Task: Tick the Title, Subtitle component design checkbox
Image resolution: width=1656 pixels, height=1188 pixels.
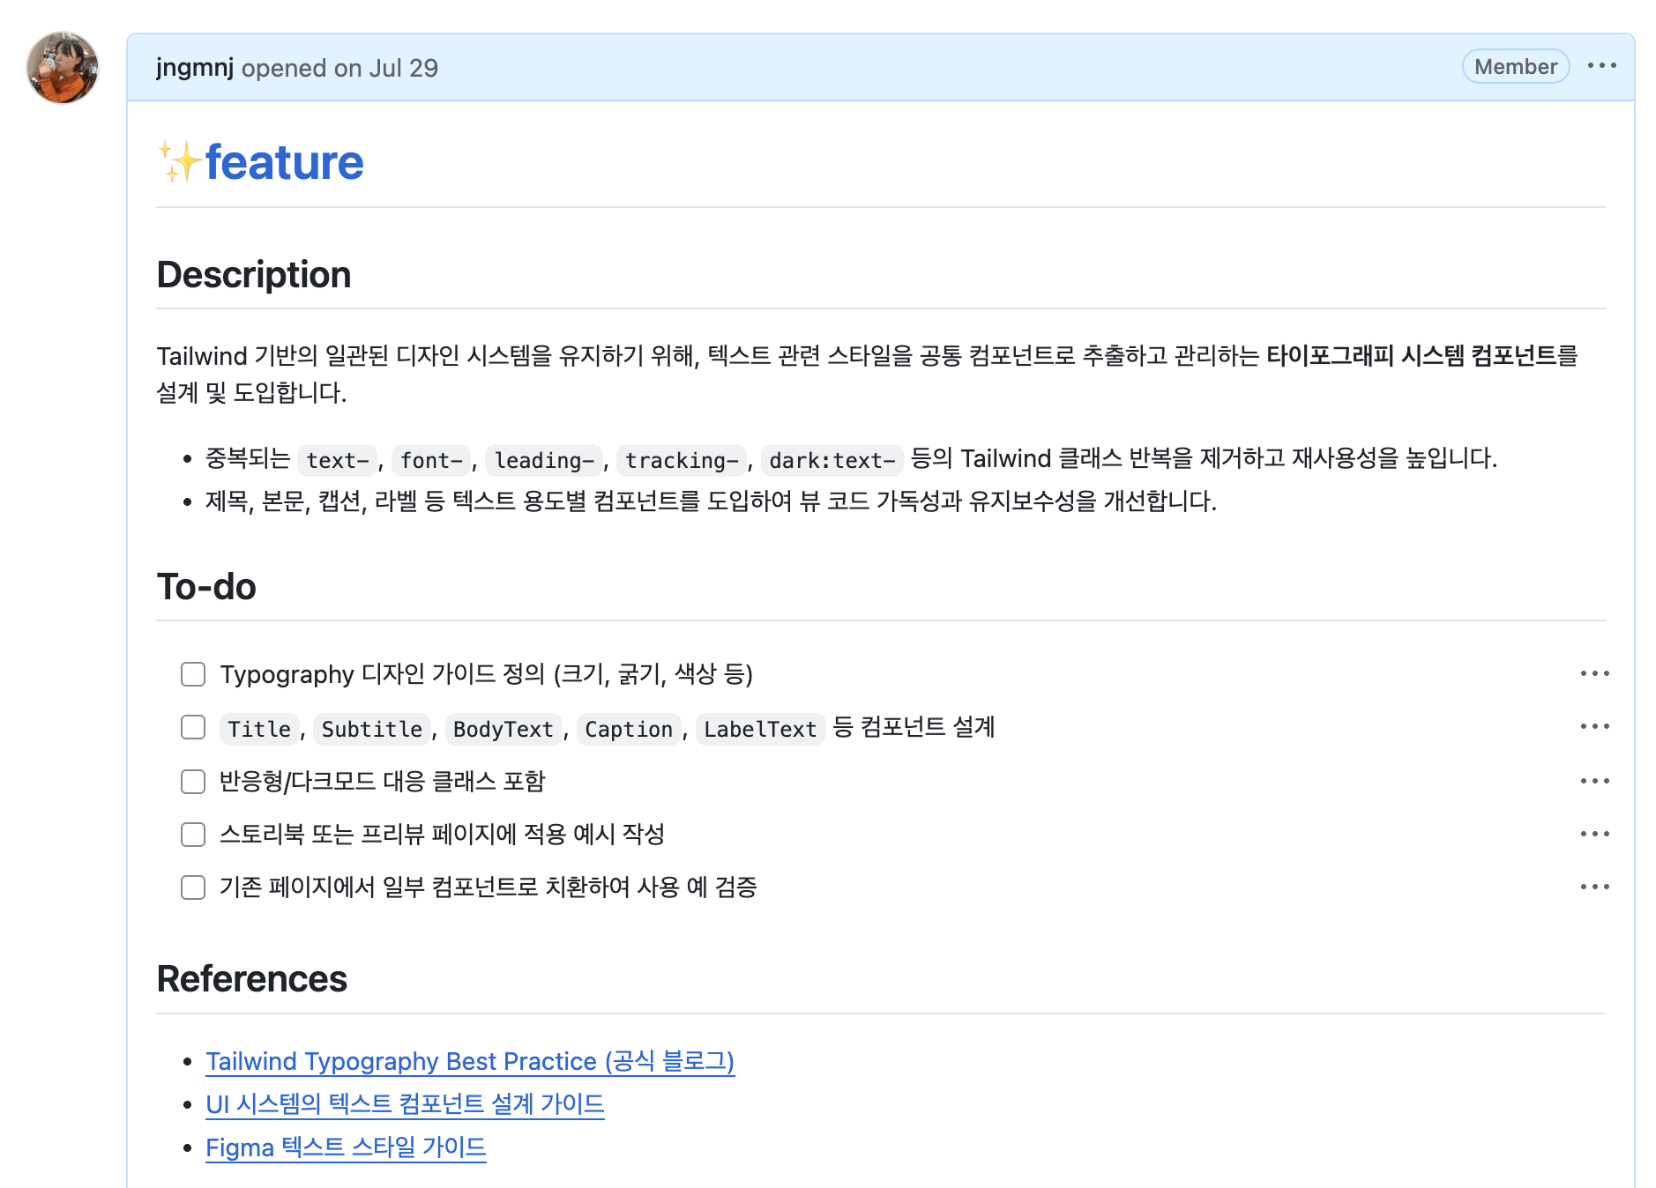Action: point(193,728)
